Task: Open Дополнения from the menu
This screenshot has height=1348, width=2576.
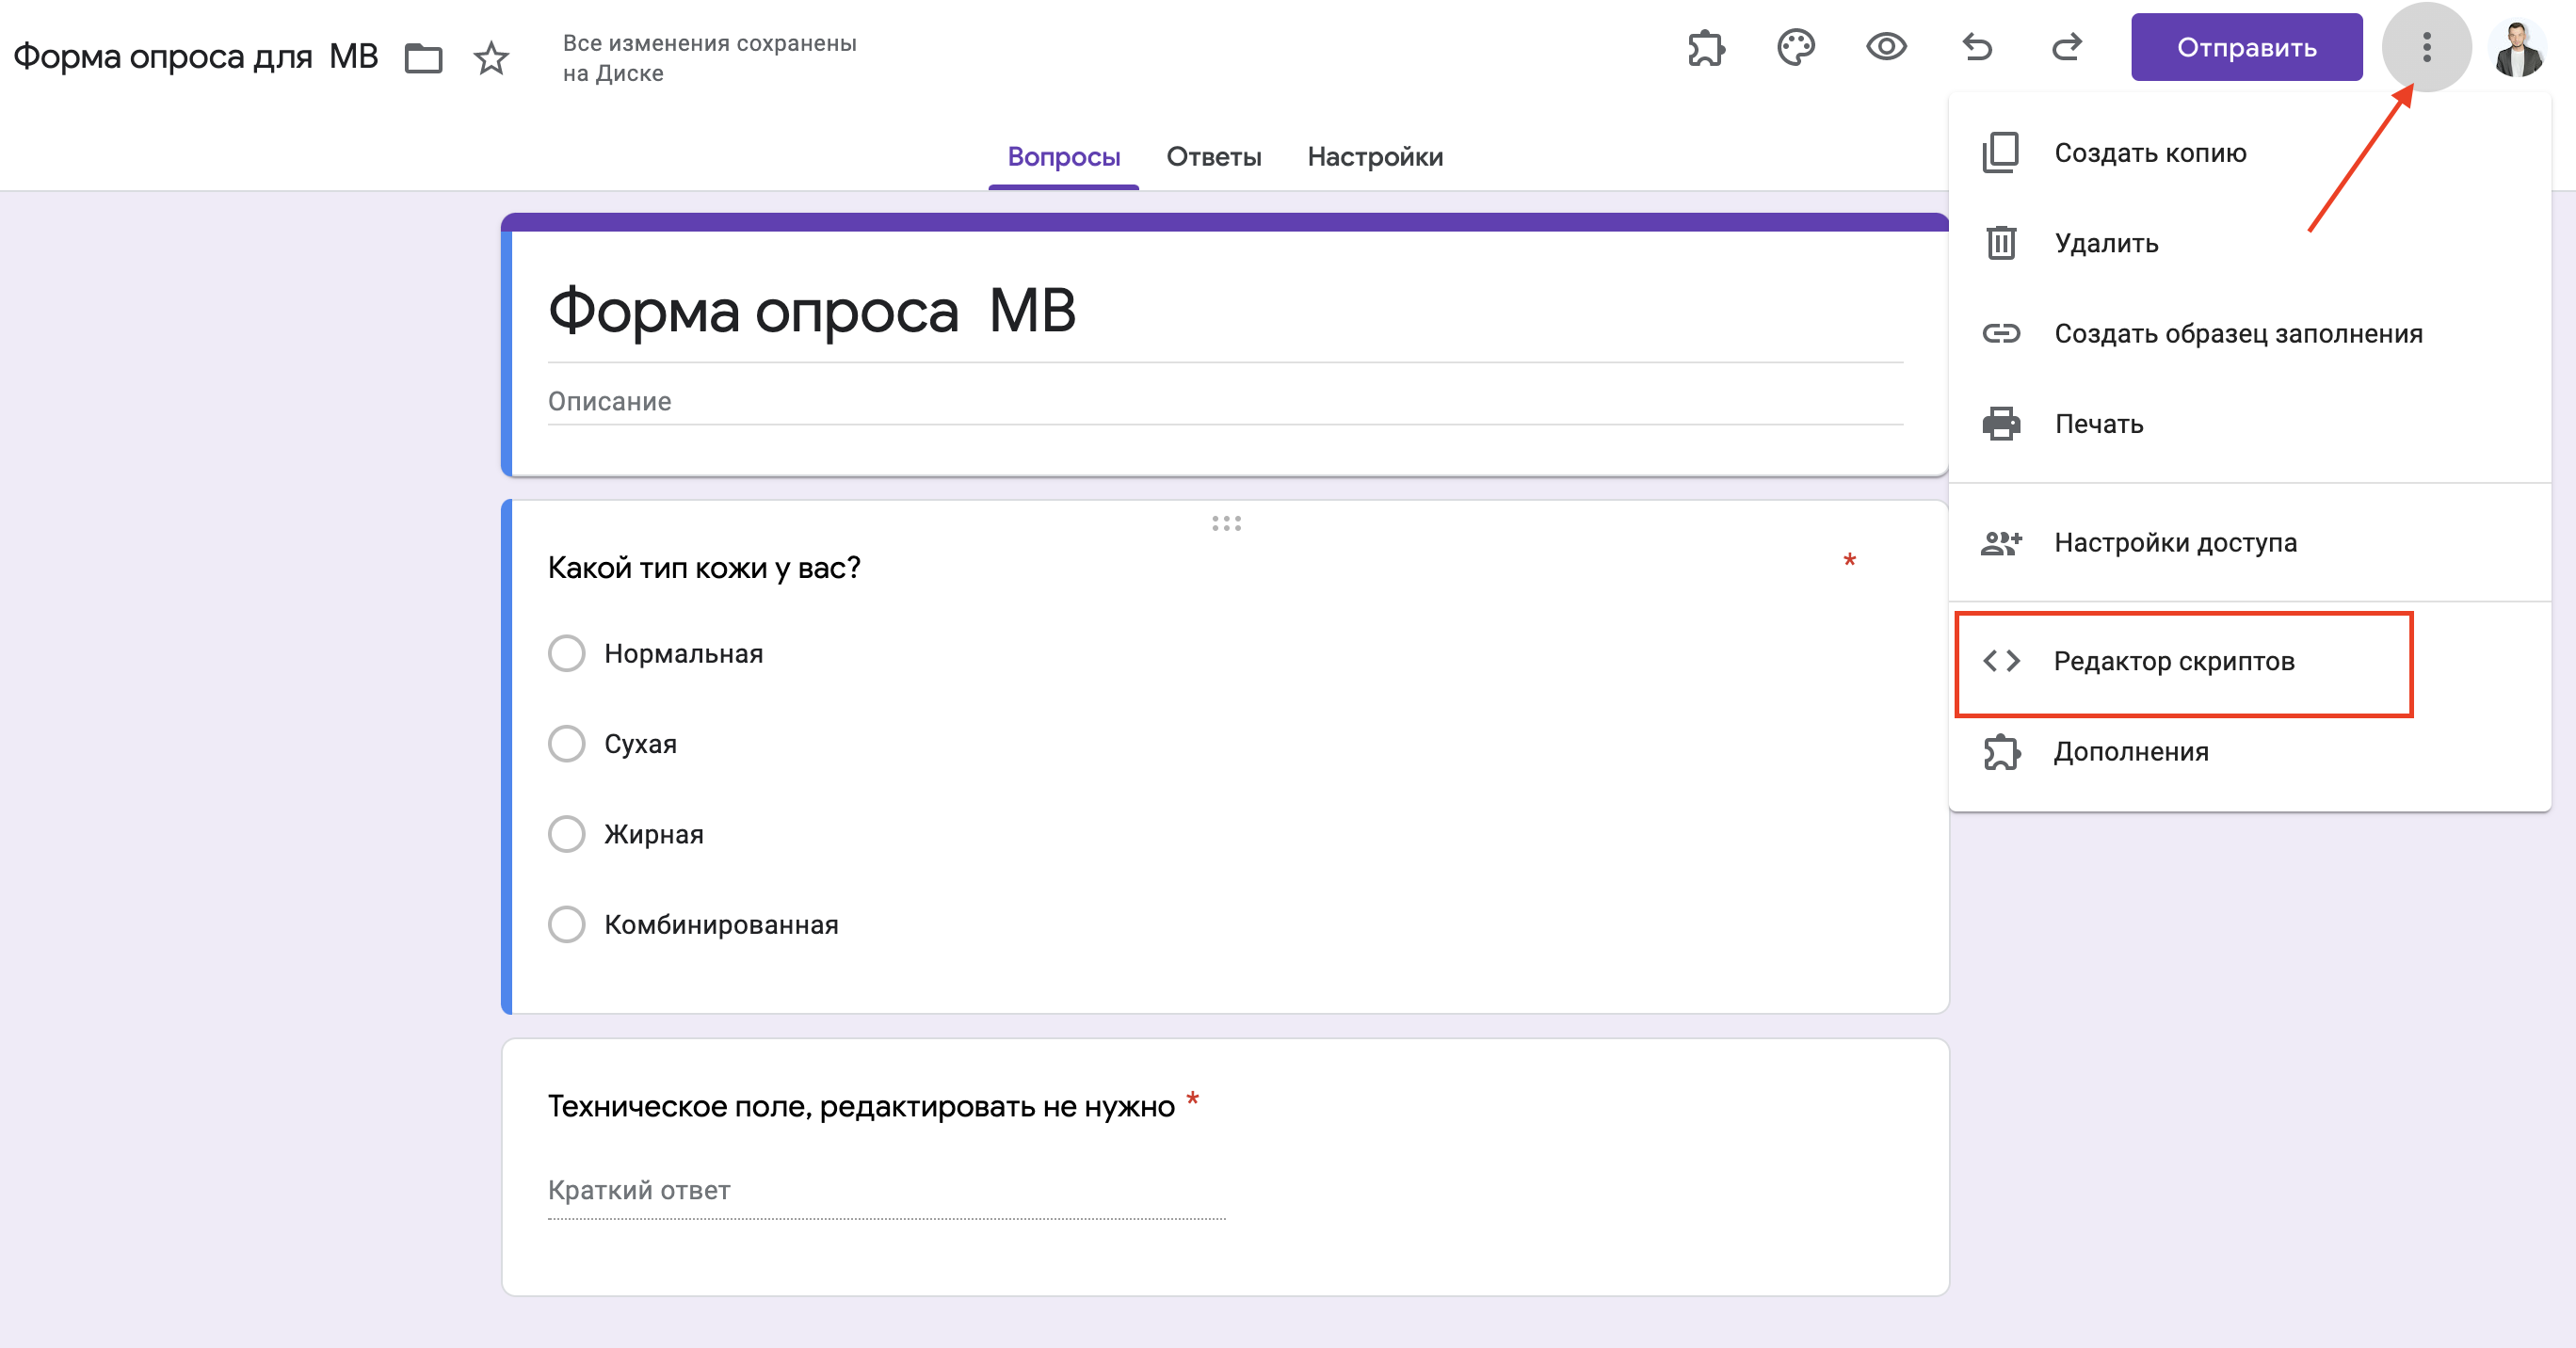Action: pos(2249,752)
